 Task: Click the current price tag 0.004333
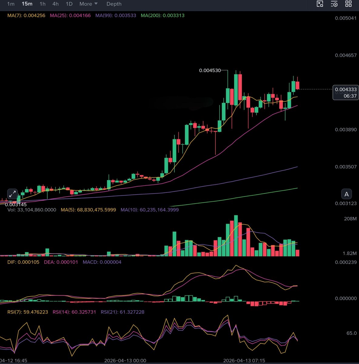pos(346,89)
